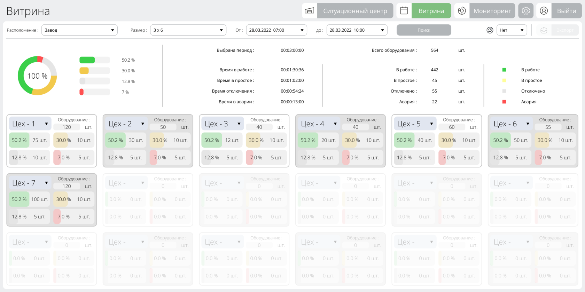Expand the Цех - 2 selector
Viewport: 585px width, 292px height.
[x=126, y=124]
